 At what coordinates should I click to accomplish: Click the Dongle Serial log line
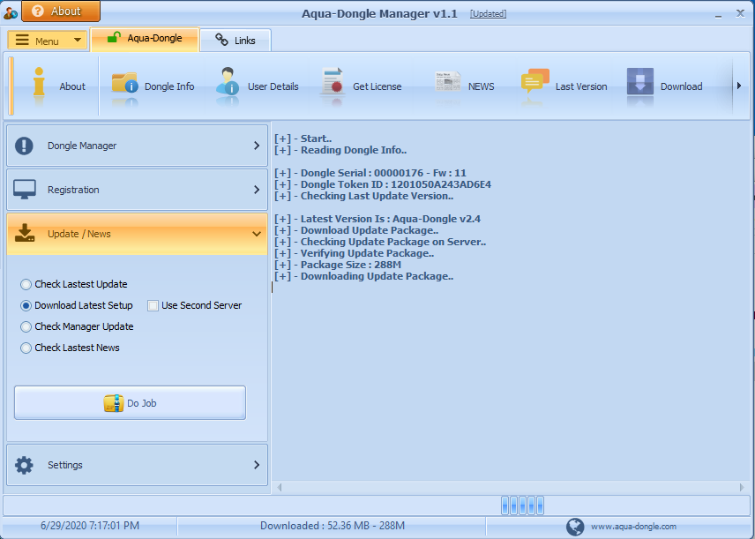tap(370, 173)
